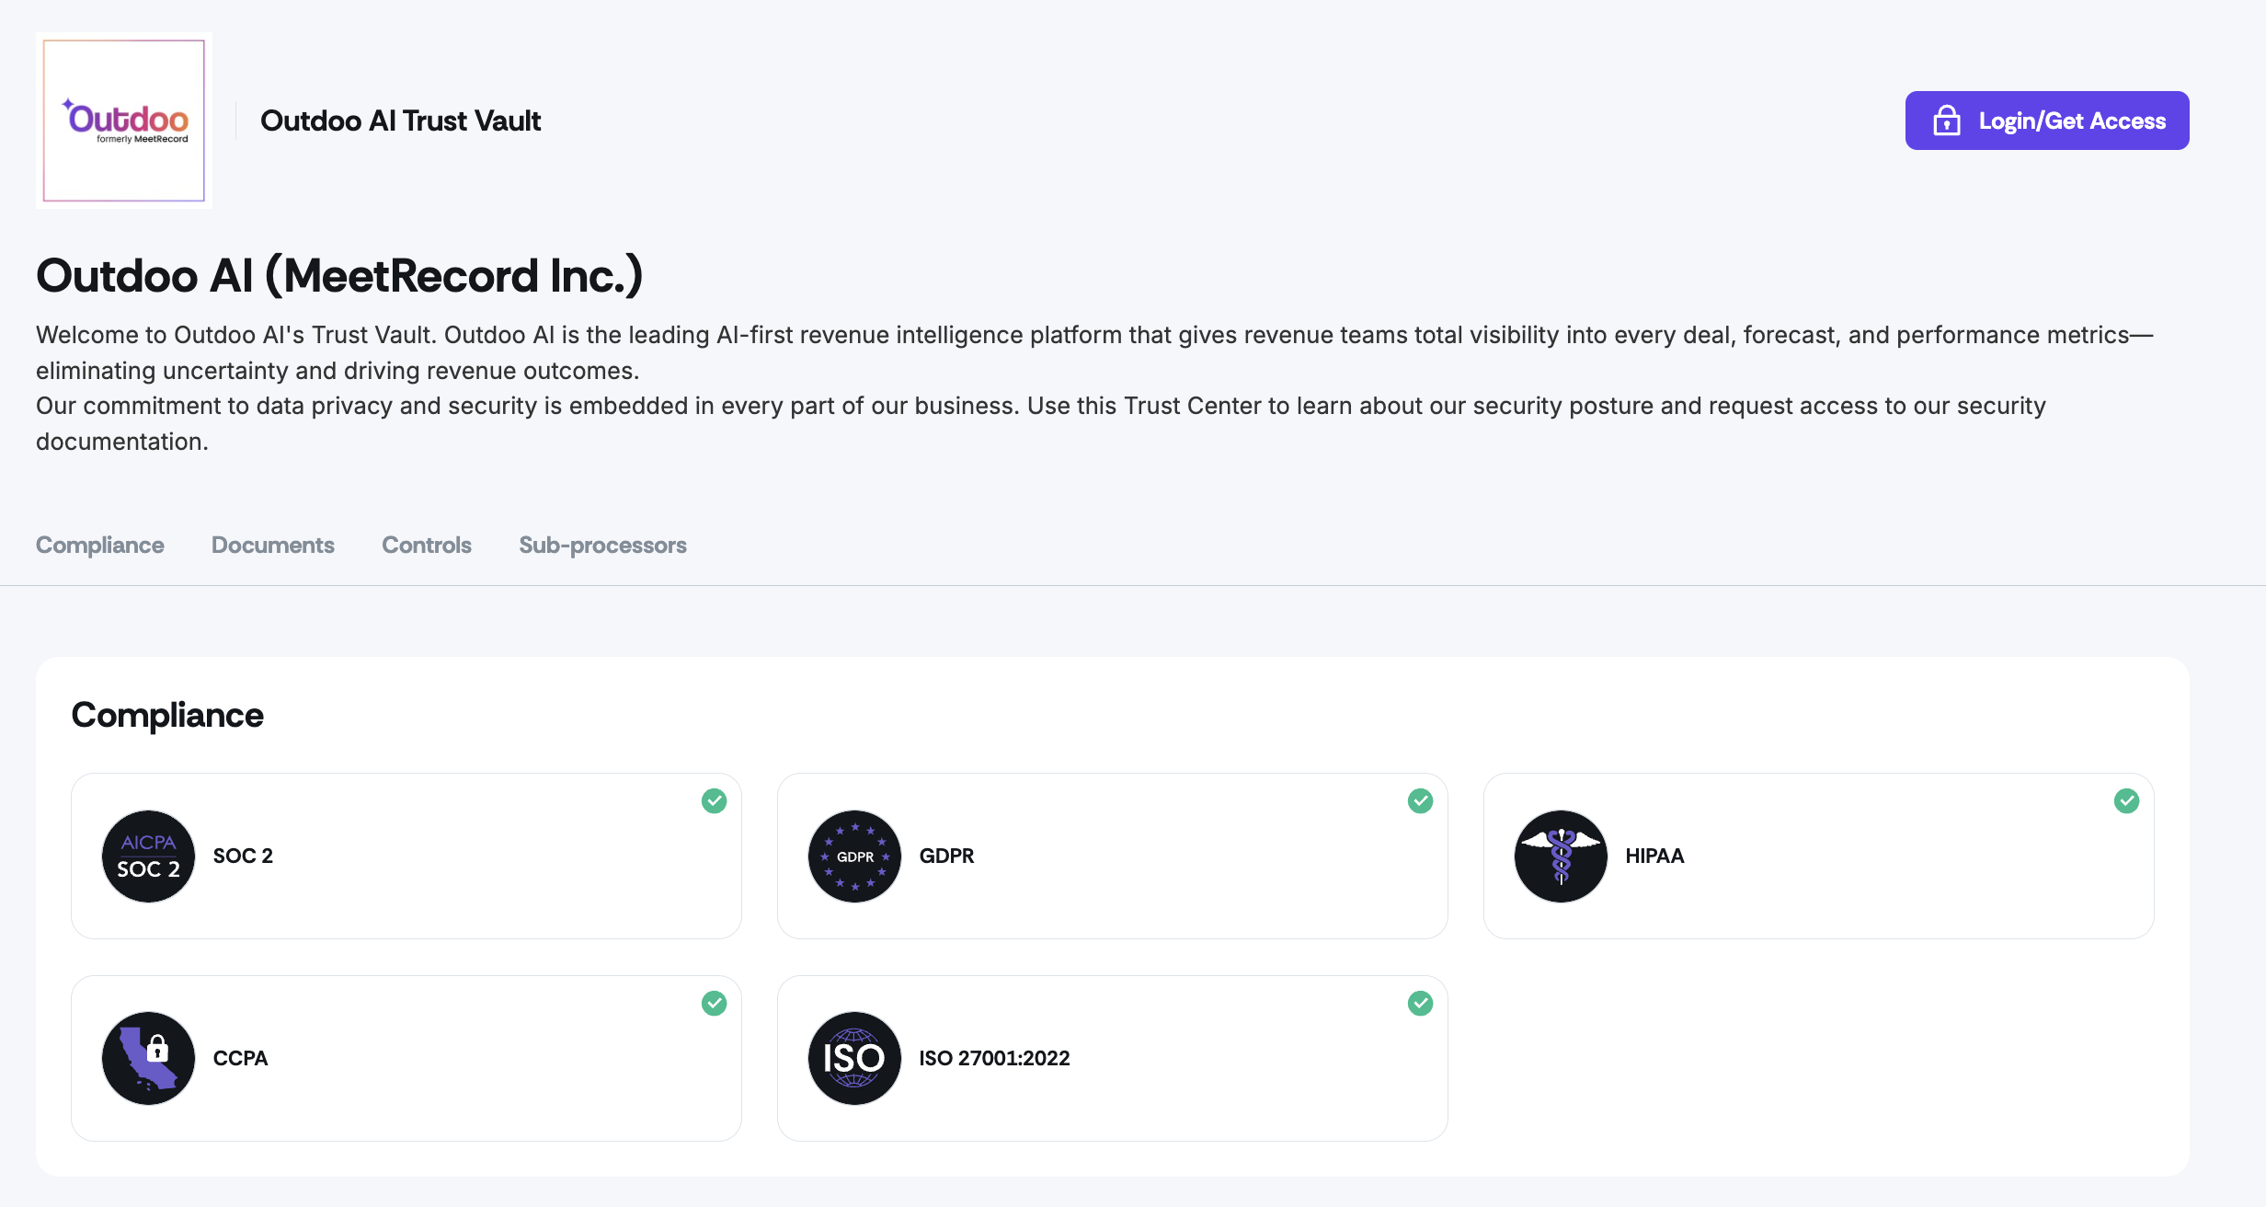The width and height of the screenshot is (2266, 1207).
Task: Click the AICPA SOC 2 badge icon
Action: [x=148, y=856]
